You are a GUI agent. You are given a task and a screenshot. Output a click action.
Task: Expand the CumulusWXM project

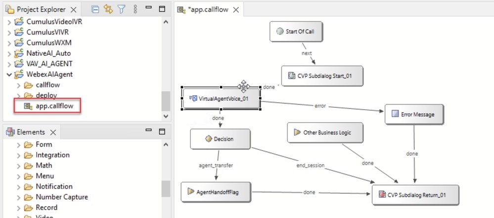[x=9, y=43]
